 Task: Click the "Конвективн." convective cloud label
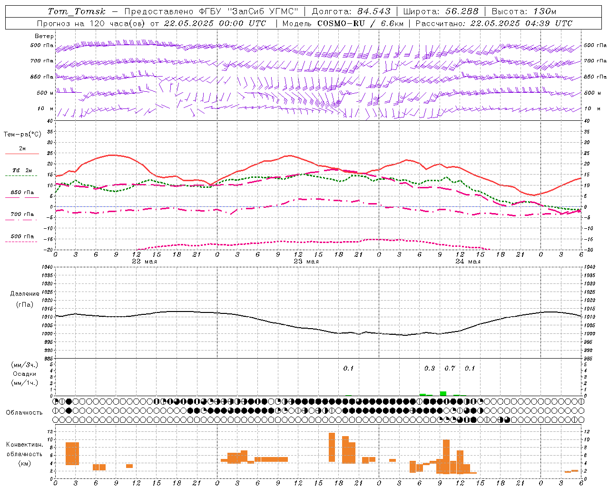tap(25, 445)
